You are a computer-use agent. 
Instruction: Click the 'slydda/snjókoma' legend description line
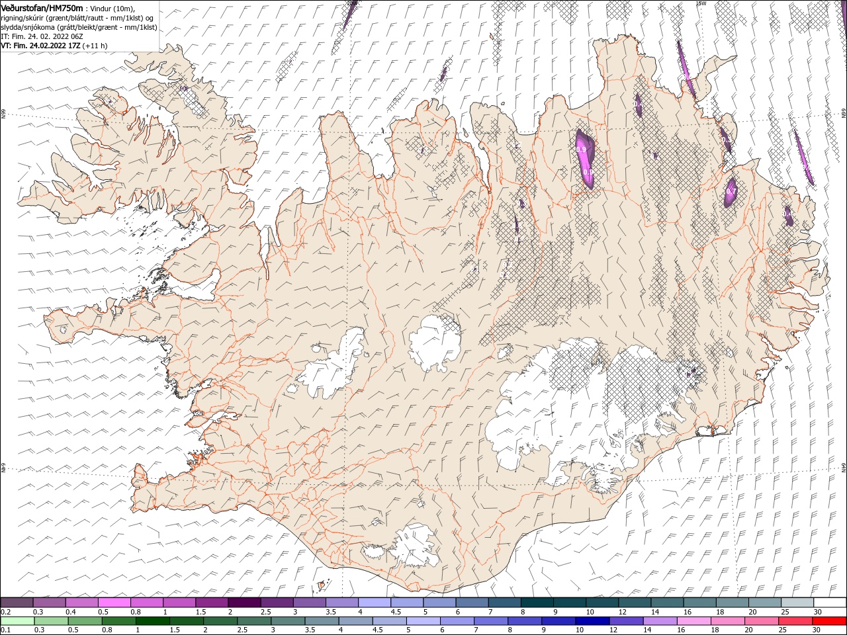[79, 27]
